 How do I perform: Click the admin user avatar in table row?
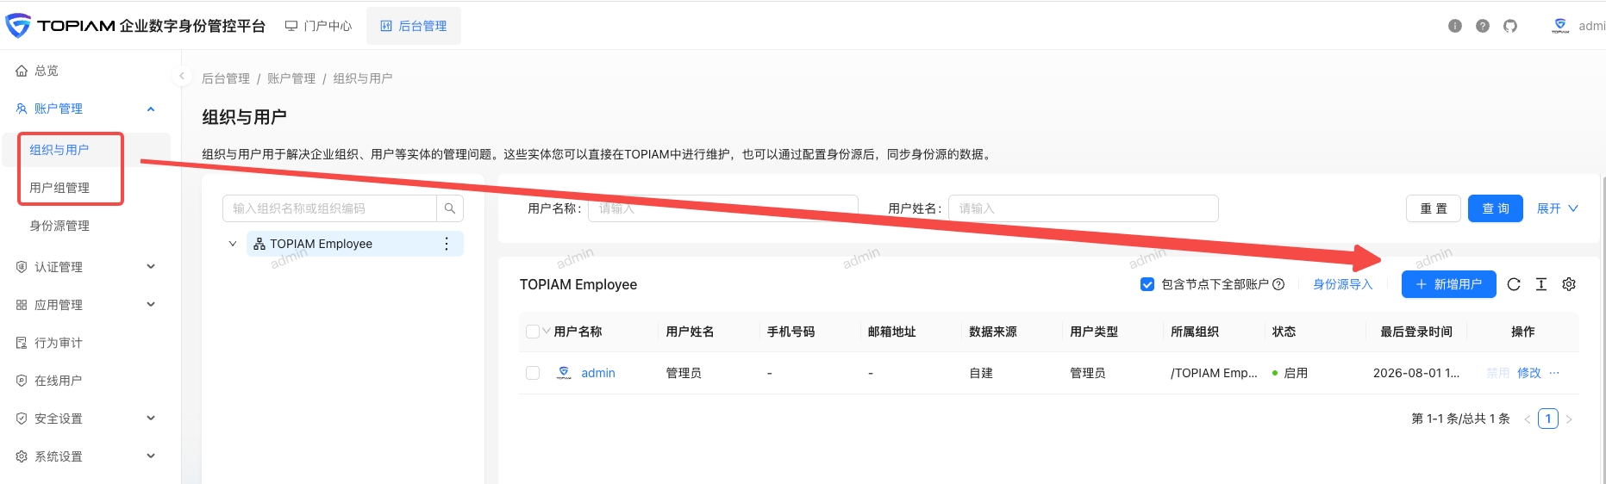click(x=564, y=373)
